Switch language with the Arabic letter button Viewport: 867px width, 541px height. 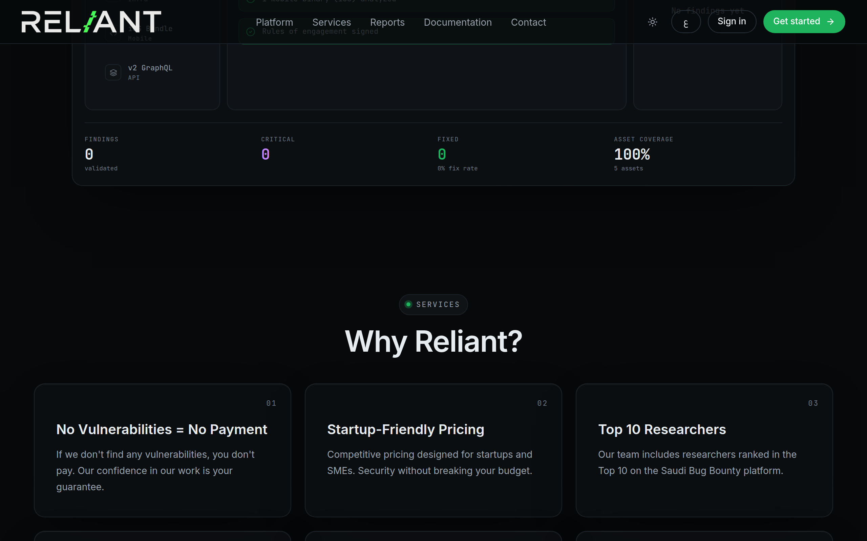pos(686,22)
